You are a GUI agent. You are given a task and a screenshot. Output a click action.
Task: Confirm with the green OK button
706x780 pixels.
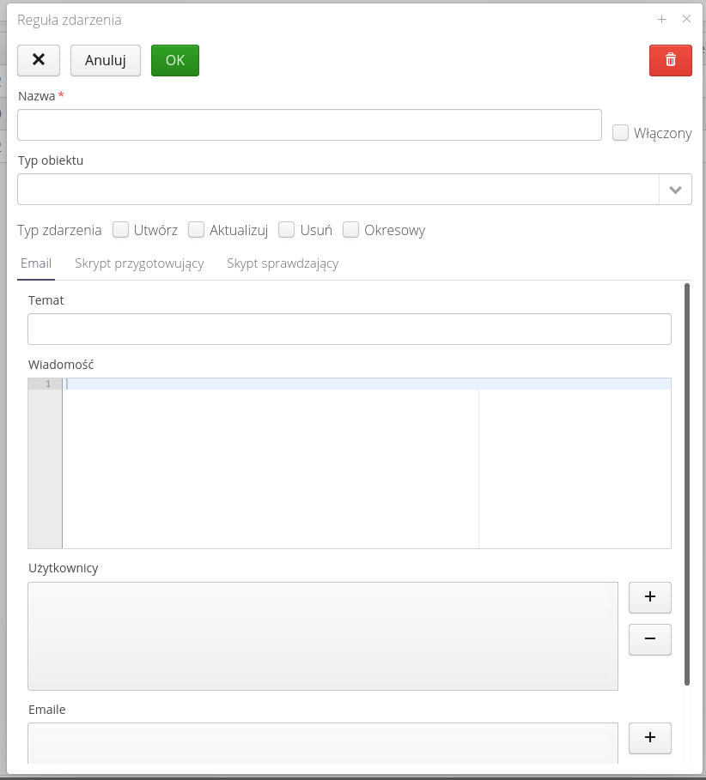[175, 60]
